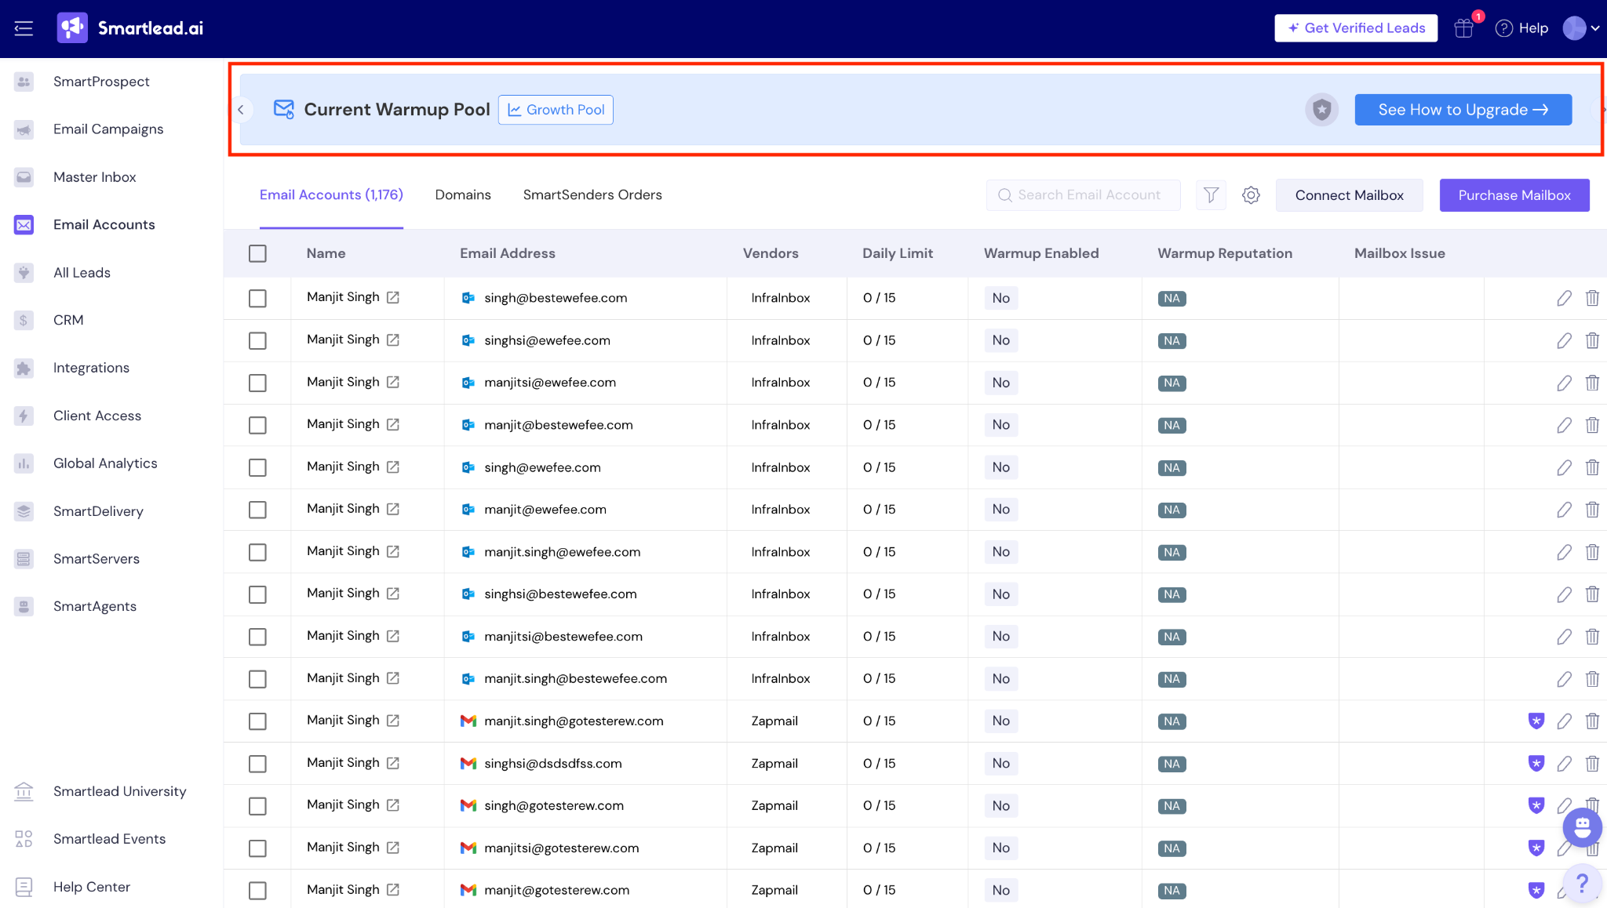Delete singhsi@ewefee.com using trash icon
The width and height of the screenshot is (1607, 908).
click(x=1592, y=340)
